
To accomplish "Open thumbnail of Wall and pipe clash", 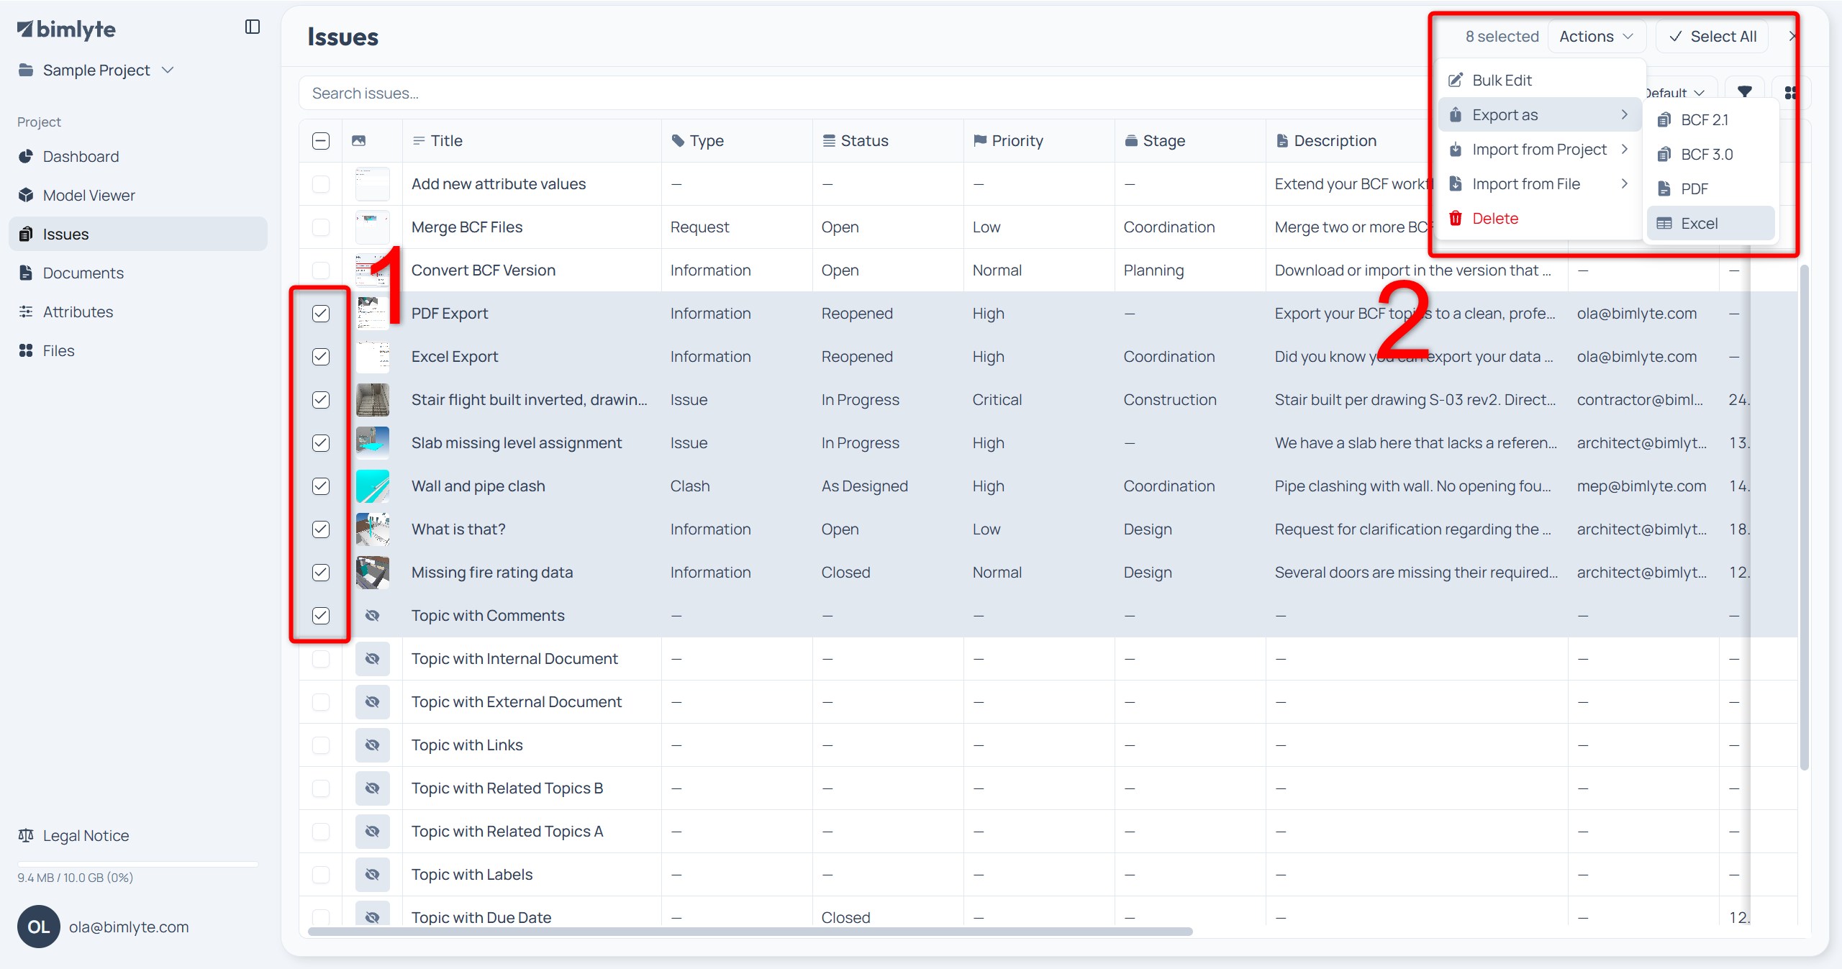I will (x=372, y=486).
